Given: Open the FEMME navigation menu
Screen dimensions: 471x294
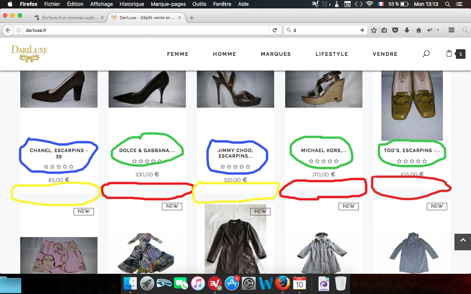Looking at the screenshot, I should 178,54.
